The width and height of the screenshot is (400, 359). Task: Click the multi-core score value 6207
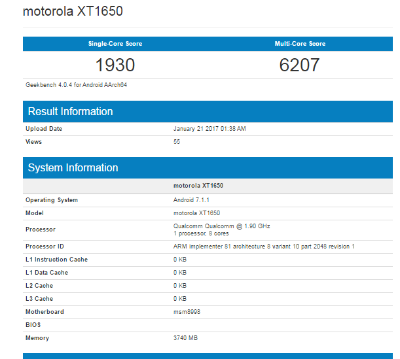pyautogui.click(x=299, y=65)
